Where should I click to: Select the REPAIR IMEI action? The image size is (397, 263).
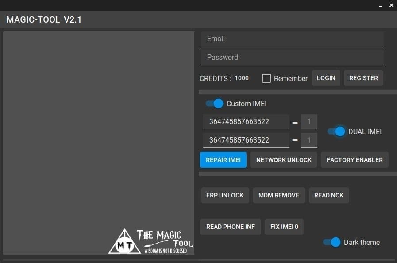[x=223, y=160]
